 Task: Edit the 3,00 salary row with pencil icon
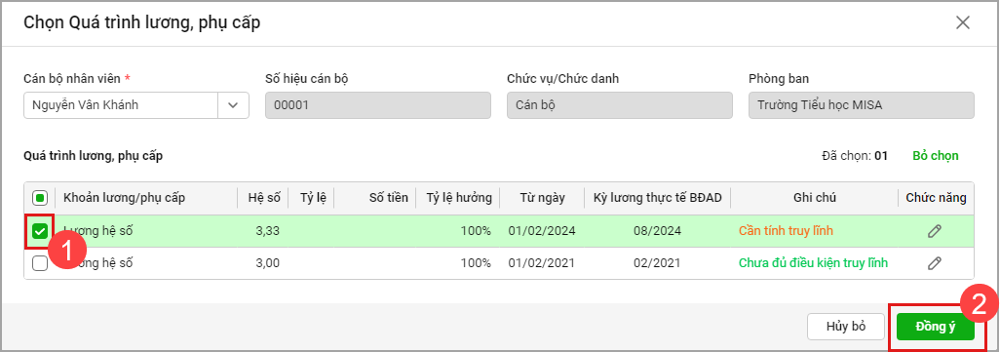[935, 262]
